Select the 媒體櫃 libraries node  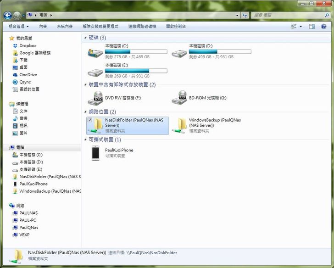click(x=22, y=104)
